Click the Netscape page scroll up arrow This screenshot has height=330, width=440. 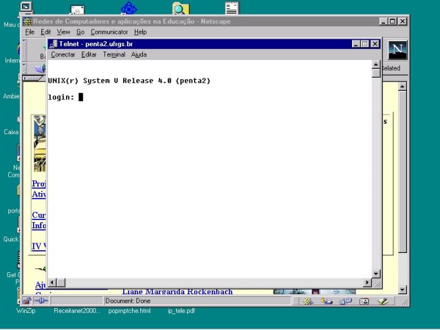tap(402, 87)
